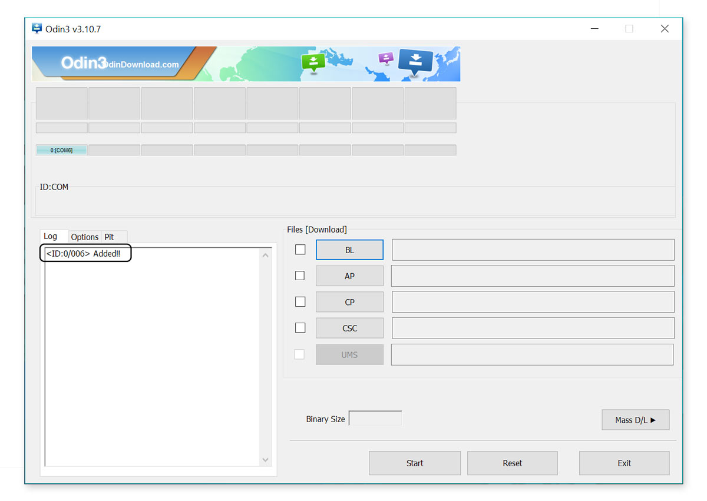This screenshot has width=707, height=501.
Task: Click the CSC file path field
Action: click(x=533, y=328)
